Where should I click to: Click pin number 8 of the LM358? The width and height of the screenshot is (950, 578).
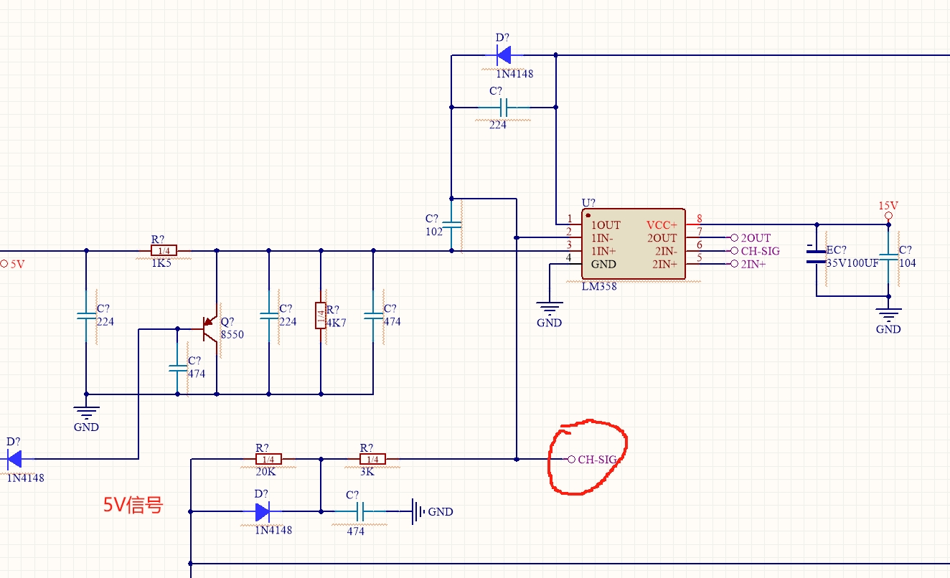point(700,219)
